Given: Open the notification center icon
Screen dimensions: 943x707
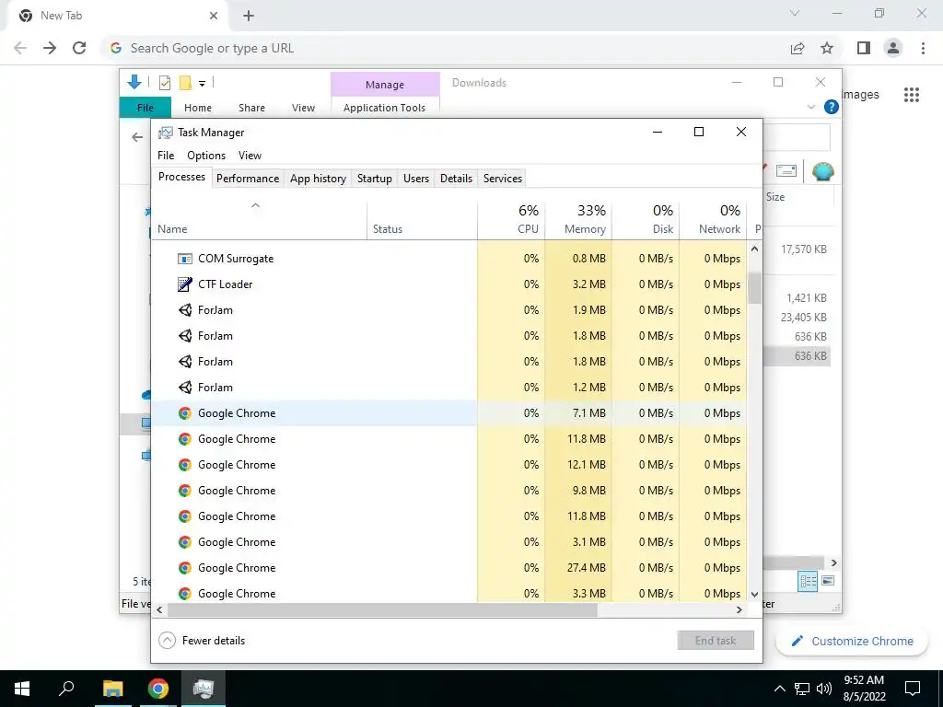Looking at the screenshot, I should coord(913,689).
